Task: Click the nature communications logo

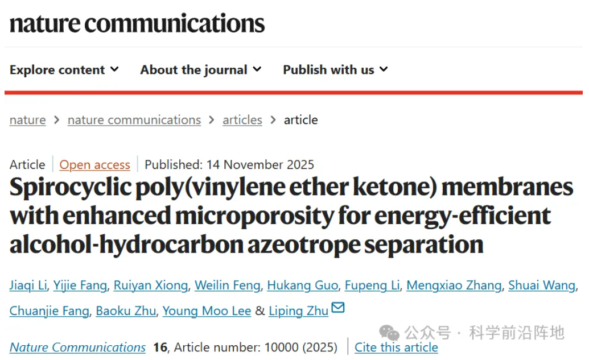Action: [137, 23]
